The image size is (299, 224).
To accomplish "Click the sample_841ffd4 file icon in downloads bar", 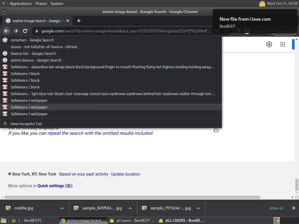I will [76, 208].
